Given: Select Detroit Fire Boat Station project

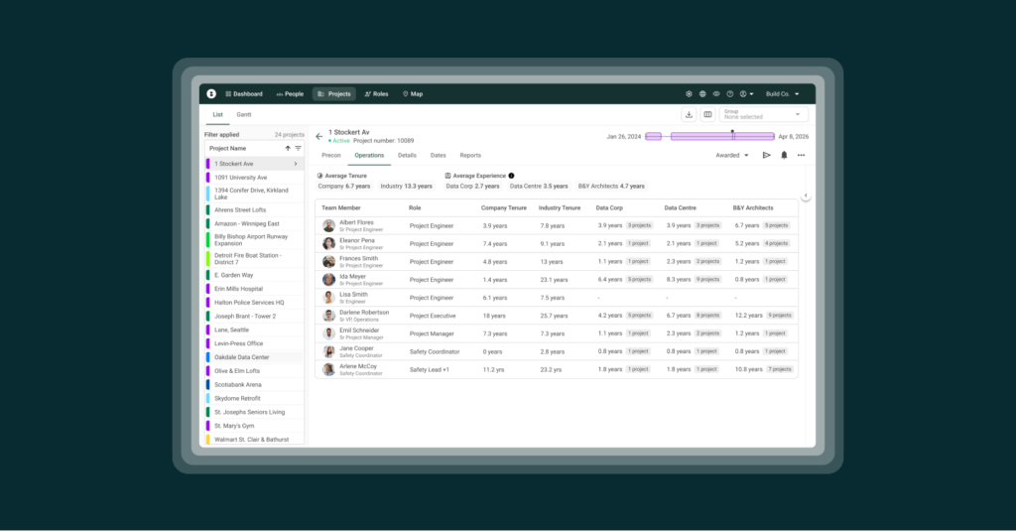Looking at the screenshot, I should tap(255, 259).
